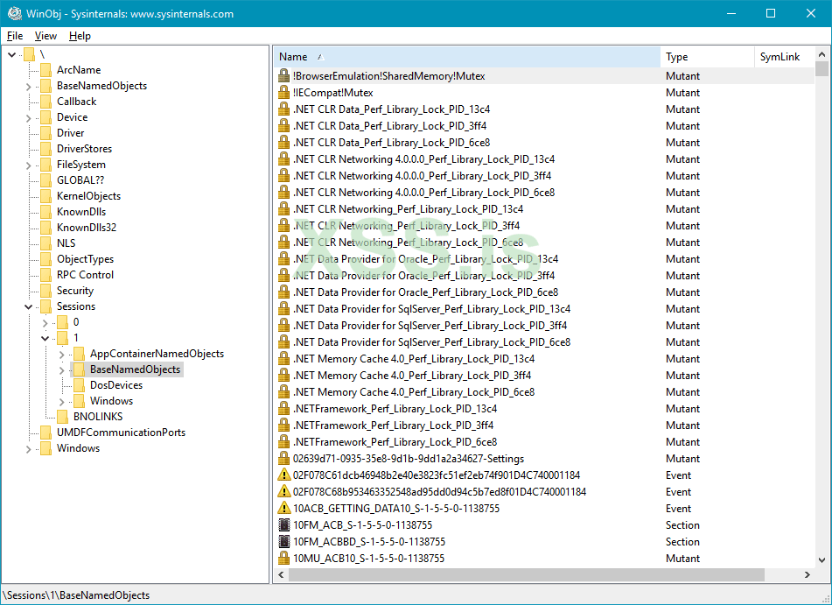Collapse the root backslash node
Screen dimensions: 832x605
pyautogui.click(x=11, y=54)
